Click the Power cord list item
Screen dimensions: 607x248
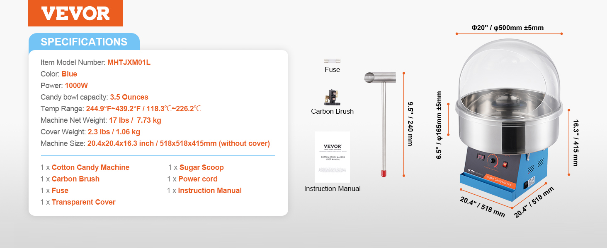tap(192, 179)
